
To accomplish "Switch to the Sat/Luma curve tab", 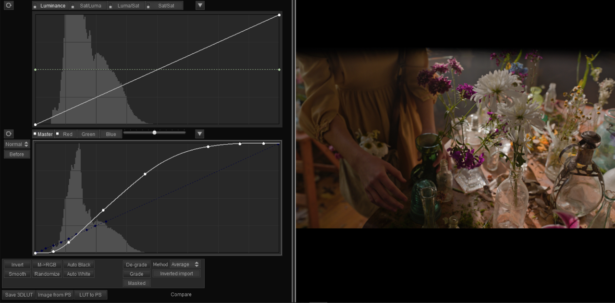I will pos(88,6).
